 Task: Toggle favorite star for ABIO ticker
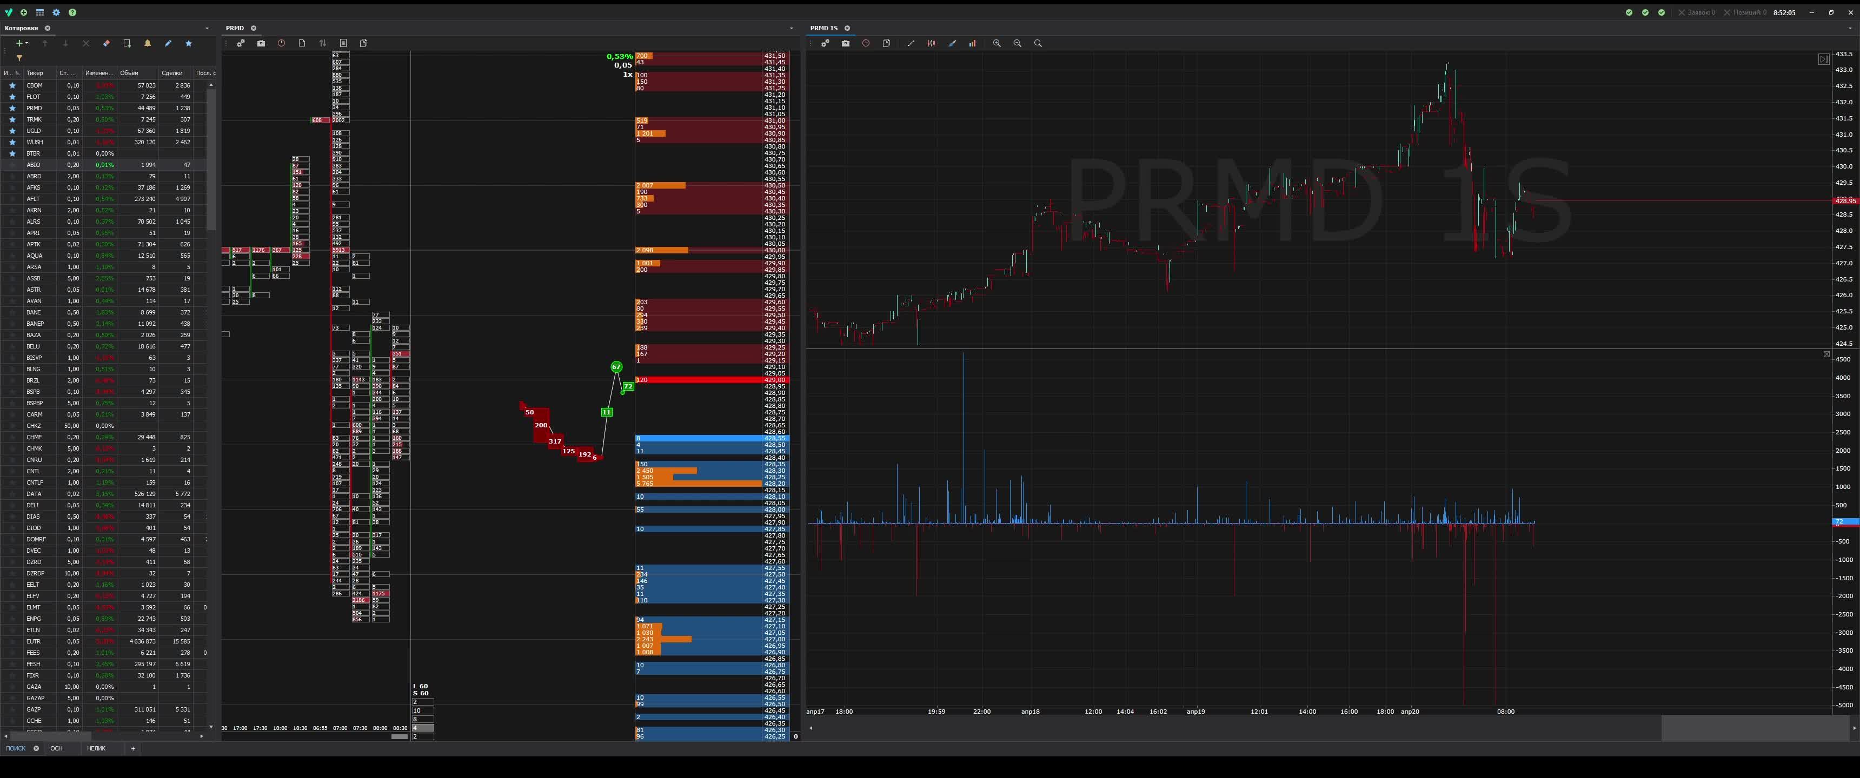pyautogui.click(x=12, y=165)
